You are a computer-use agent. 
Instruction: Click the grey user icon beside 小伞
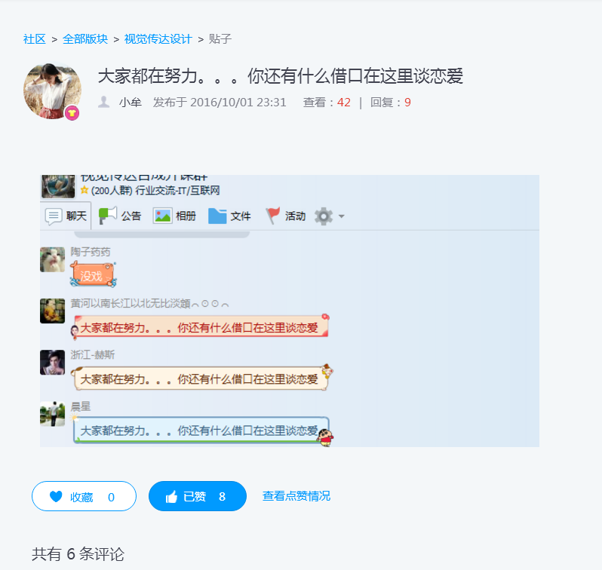(x=103, y=102)
